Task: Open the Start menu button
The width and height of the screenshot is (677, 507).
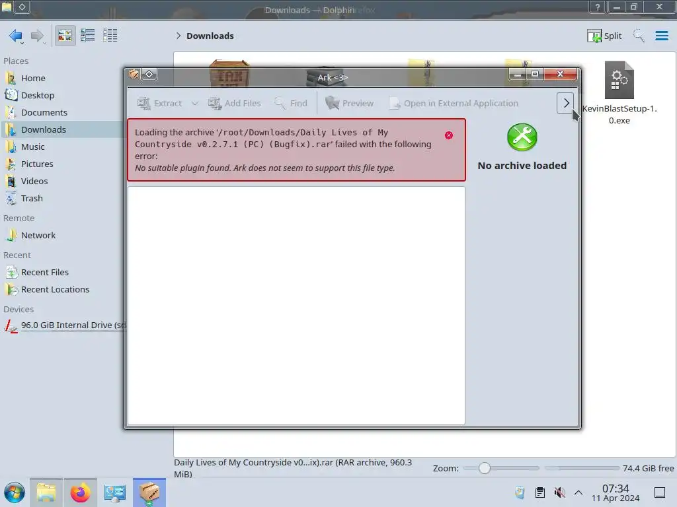Action: coord(15,492)
